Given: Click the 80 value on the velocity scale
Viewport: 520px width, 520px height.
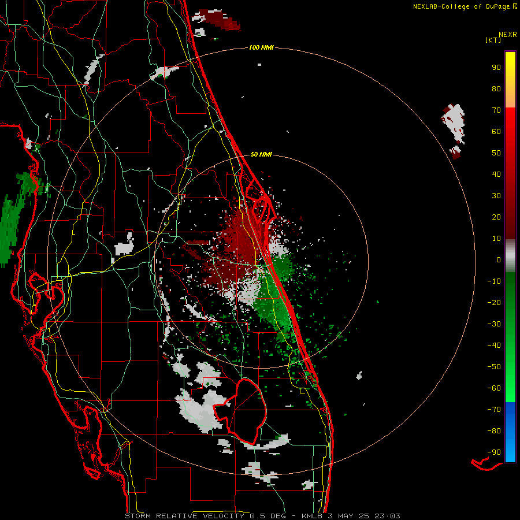Looking at the screenshot, I should [x=496, y=88].
